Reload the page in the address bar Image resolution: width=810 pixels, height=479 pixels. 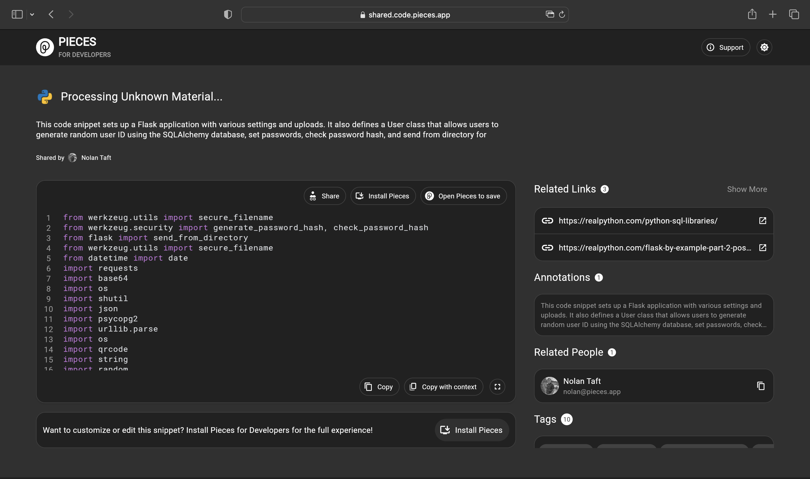point(562,15)
